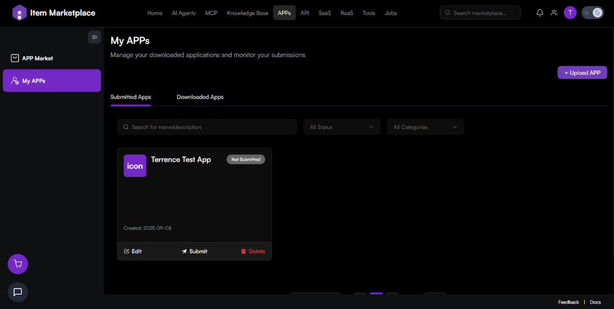The width and height of the screenshot is (614, 309).
Task: Expand the All Categories dropdown
Action: coord(425,127)
